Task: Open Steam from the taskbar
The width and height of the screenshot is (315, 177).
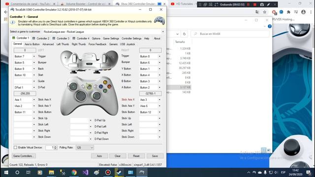Action: click(119, 173)
